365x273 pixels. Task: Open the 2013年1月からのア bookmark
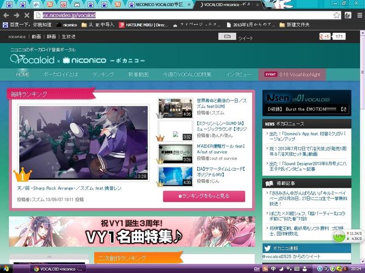click(251, 25)
